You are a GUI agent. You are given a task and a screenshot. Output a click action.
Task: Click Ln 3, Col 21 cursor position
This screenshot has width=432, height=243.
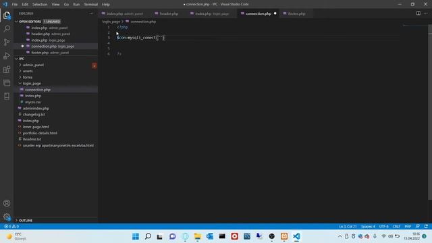pyautogui.click(x=348, y=227)
